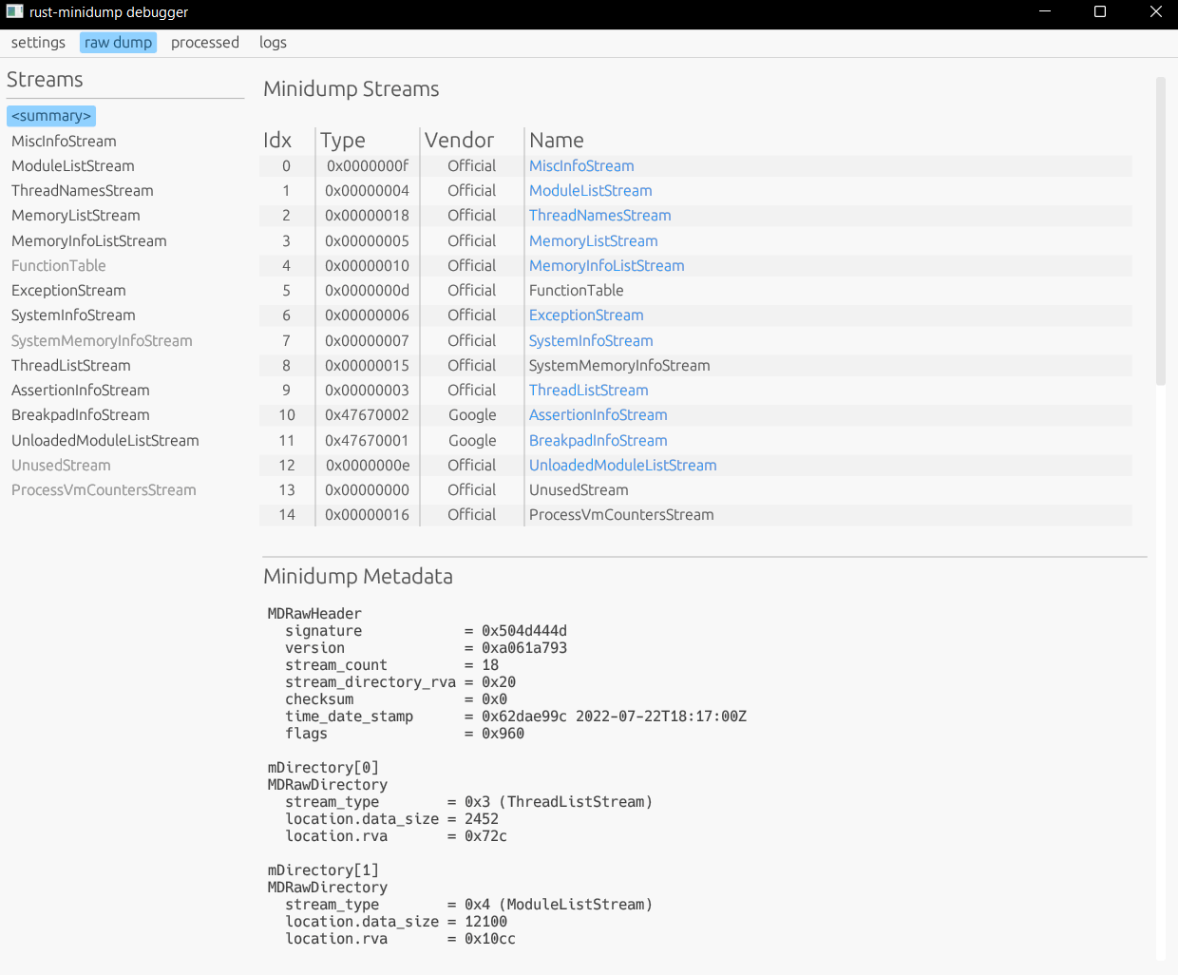Click the vertical scrollbar thumb

1160,231
